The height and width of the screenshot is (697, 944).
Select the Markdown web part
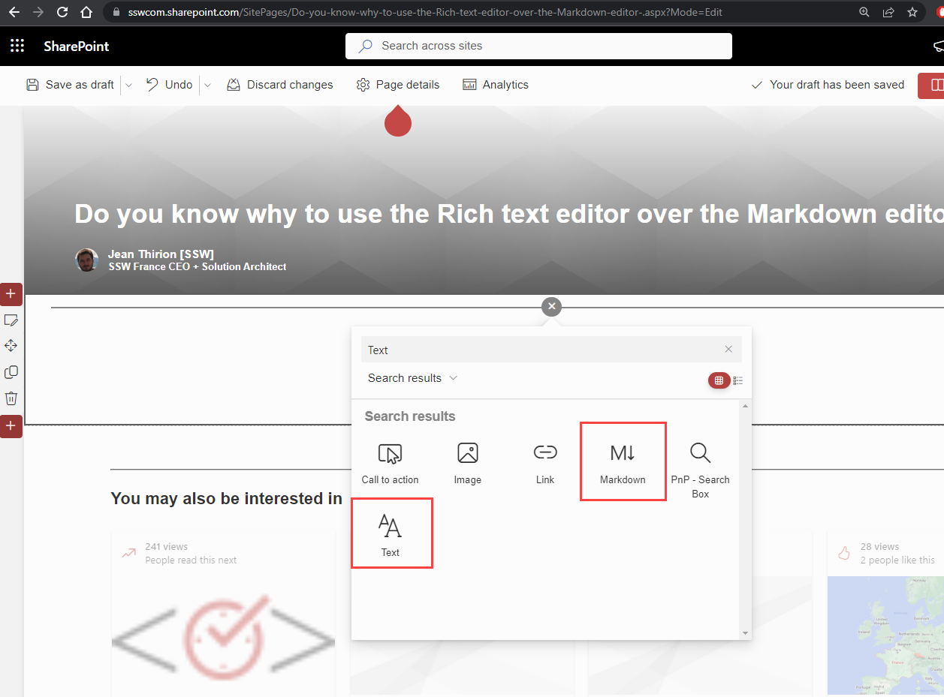point(623,462)
